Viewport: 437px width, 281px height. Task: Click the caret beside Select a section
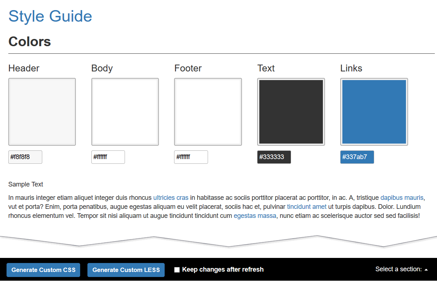coord(426,270)
